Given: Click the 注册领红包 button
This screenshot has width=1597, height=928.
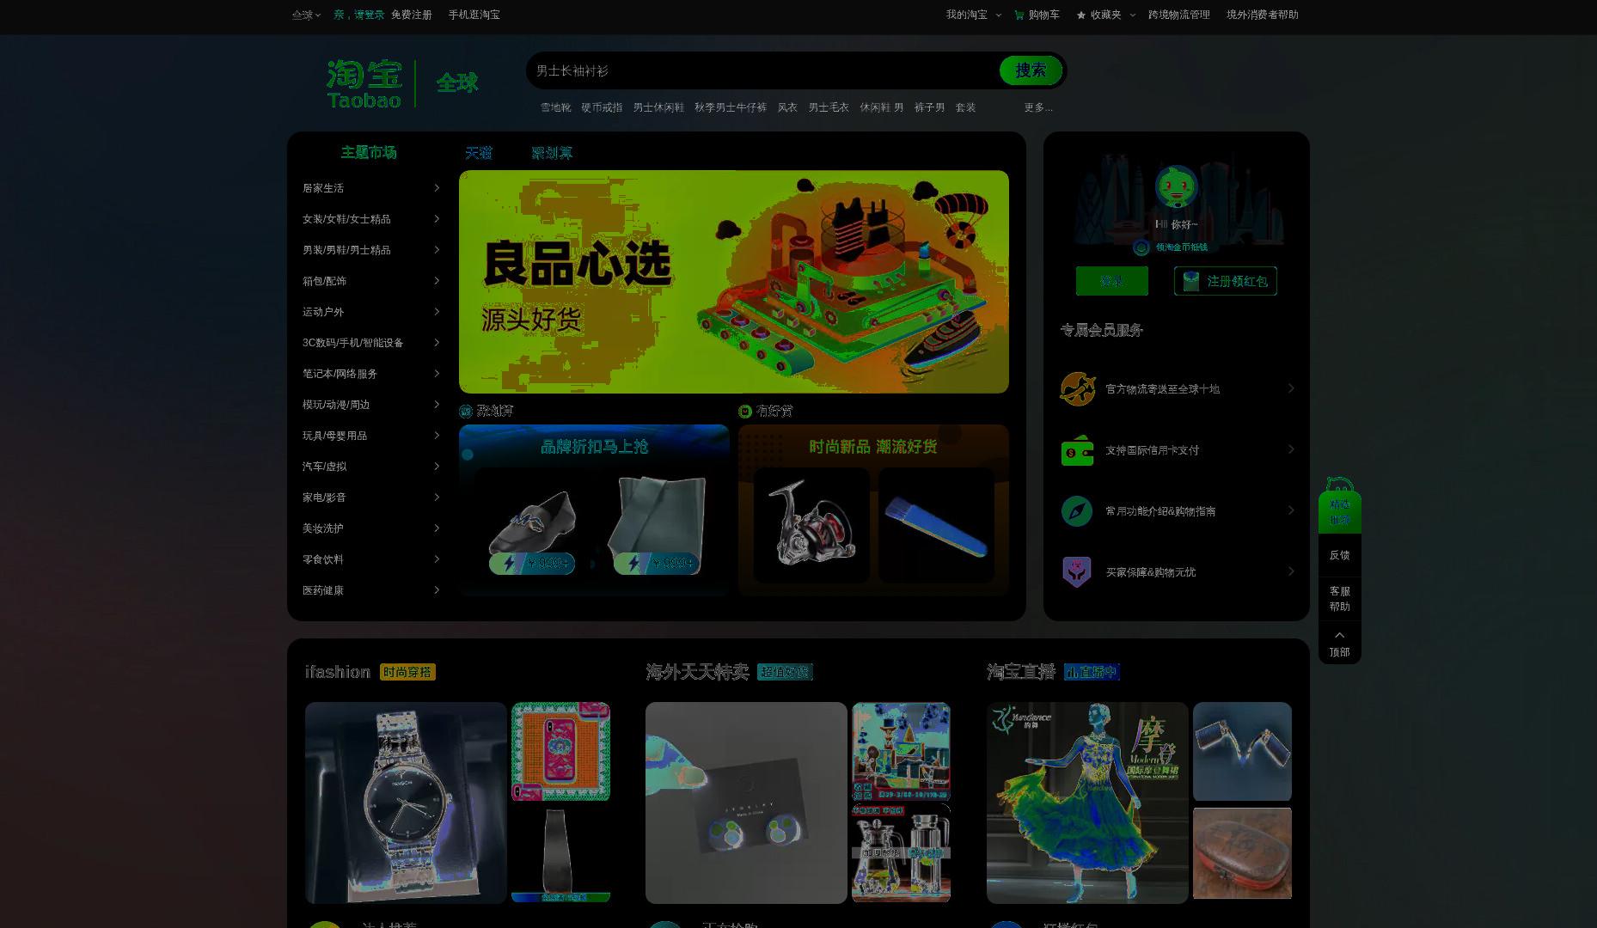Looking at the screenshot, I should 1226,281.
